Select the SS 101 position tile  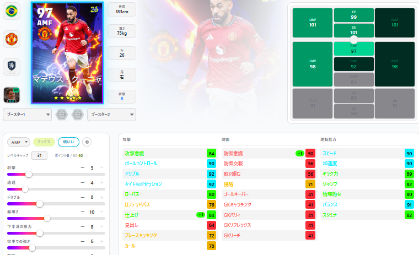[x=353, y=30]
